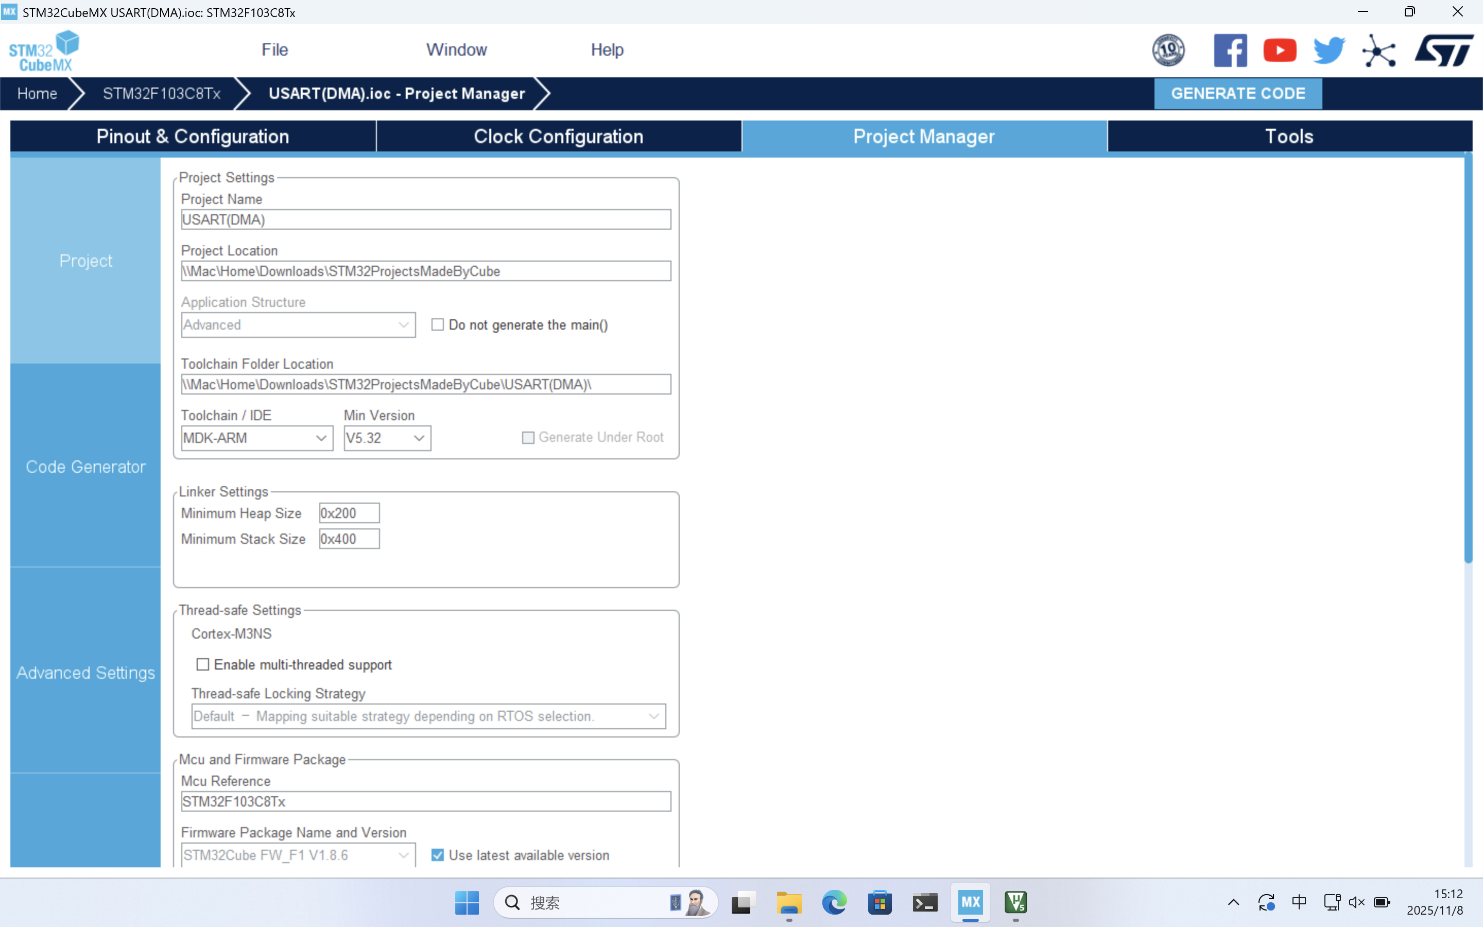1483x927 pixels.
Task: Open the Min Version dropdown
Action: tap(387, 438)
